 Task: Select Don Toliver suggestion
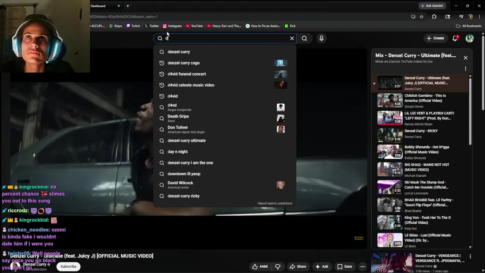pos(224,129)
